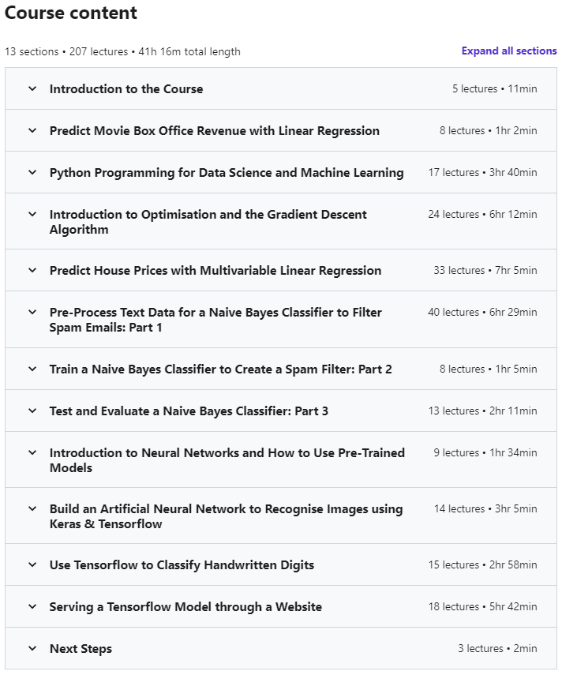Image resolution: width=562 pixels, height=675 pixels.
Task: Click chevron for Test and Evaluate: Part 3
Action: (32, 411)
